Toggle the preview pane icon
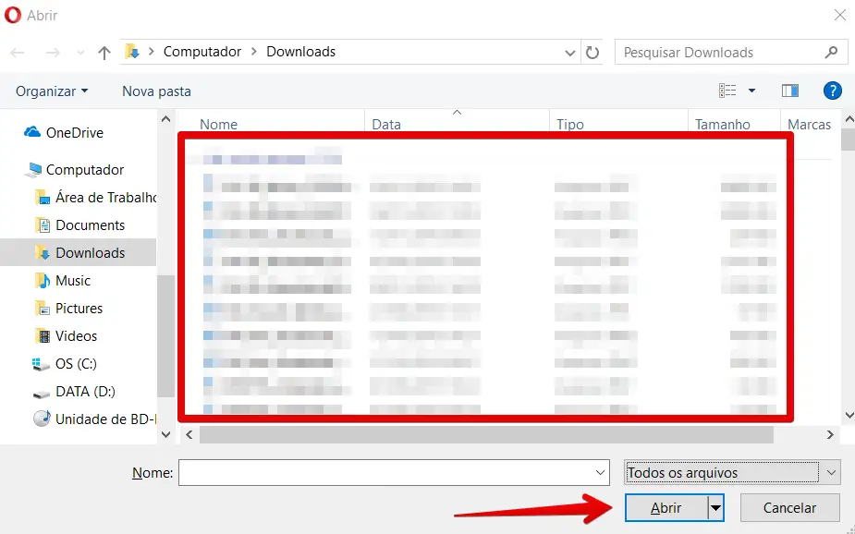 pos(789,91)
